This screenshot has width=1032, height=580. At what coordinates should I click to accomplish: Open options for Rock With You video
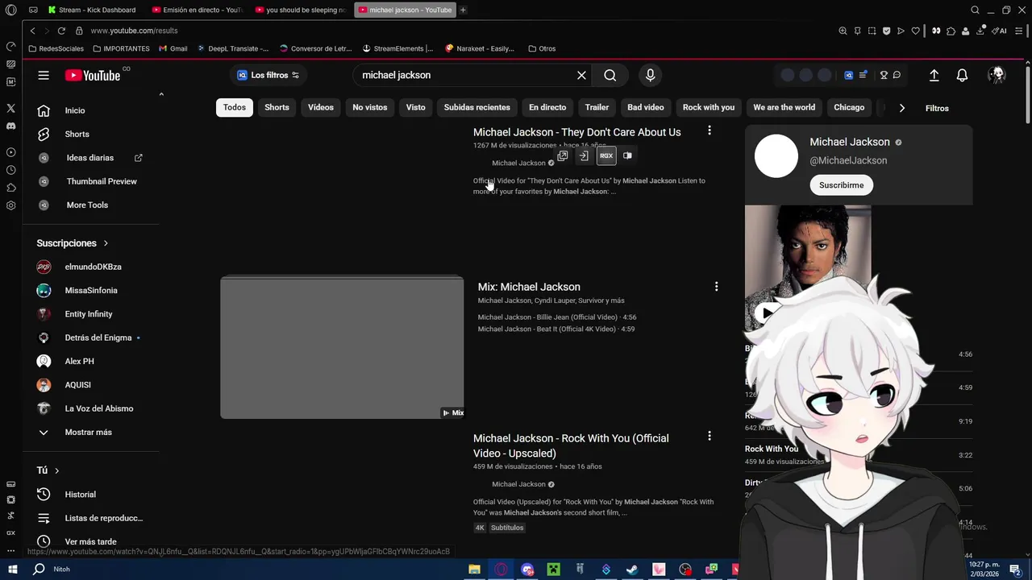709,436
